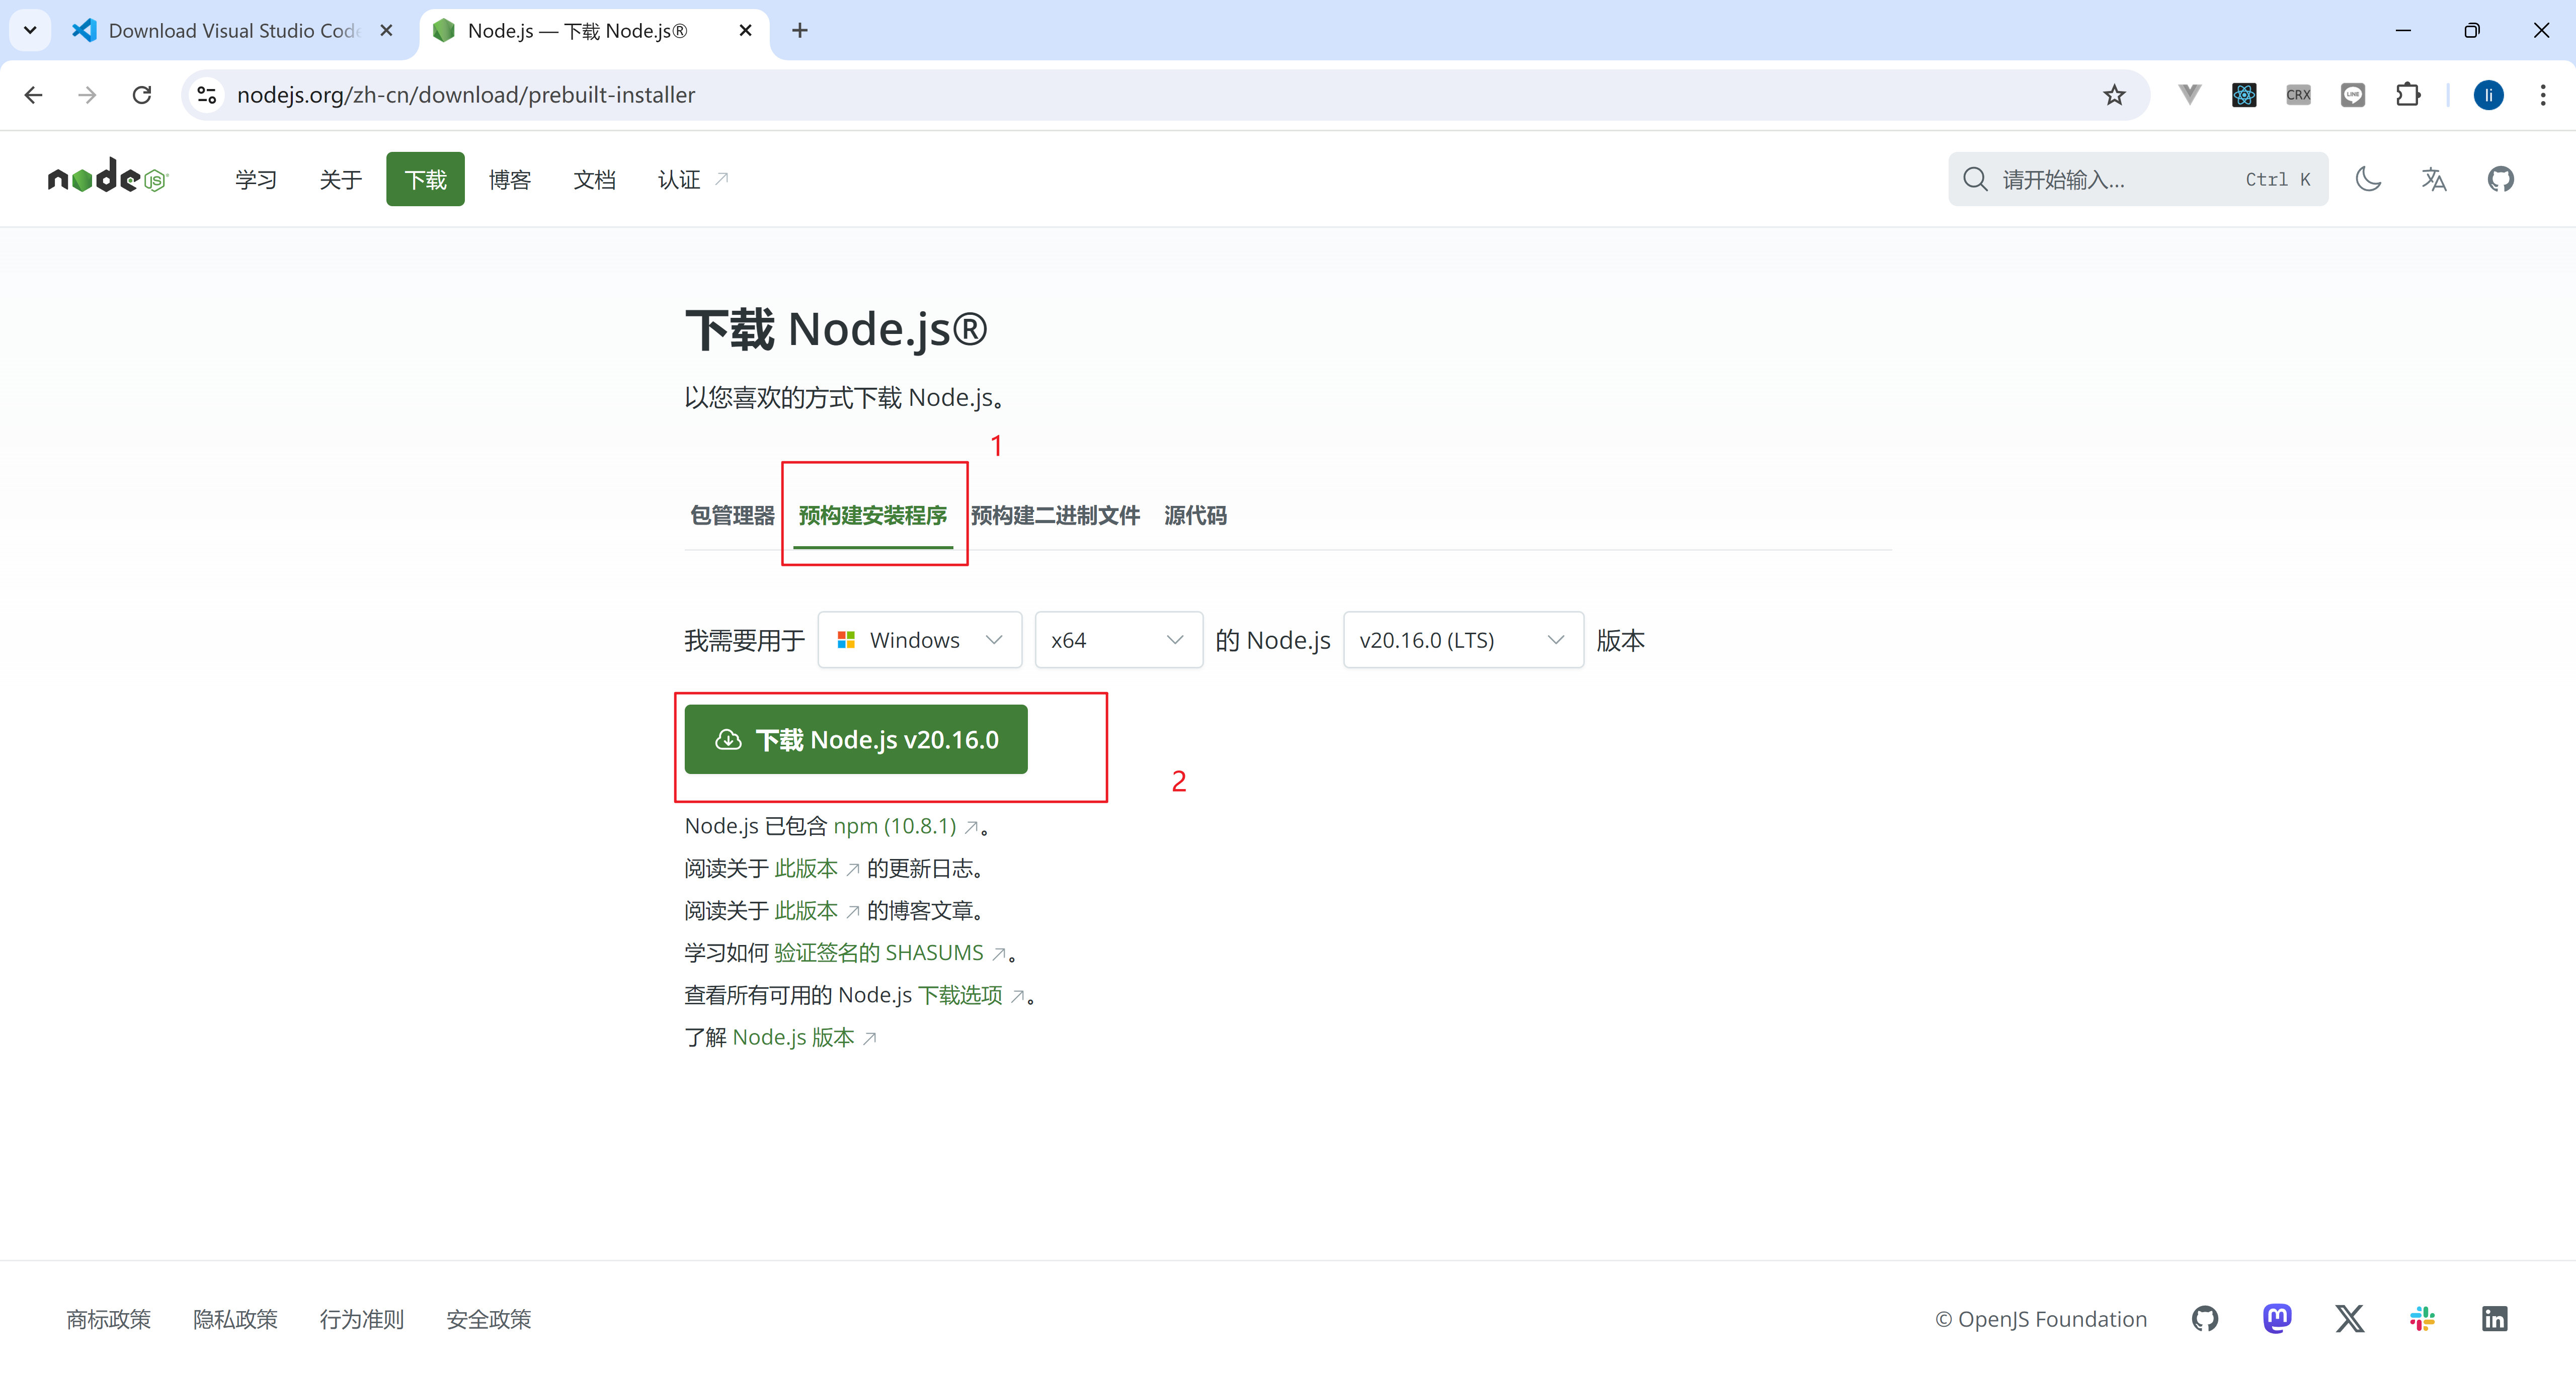Screen dimensions: 2576x1376
Task: Open Mastodon icon in the footer
Action: click(x=2277, y=1318)
